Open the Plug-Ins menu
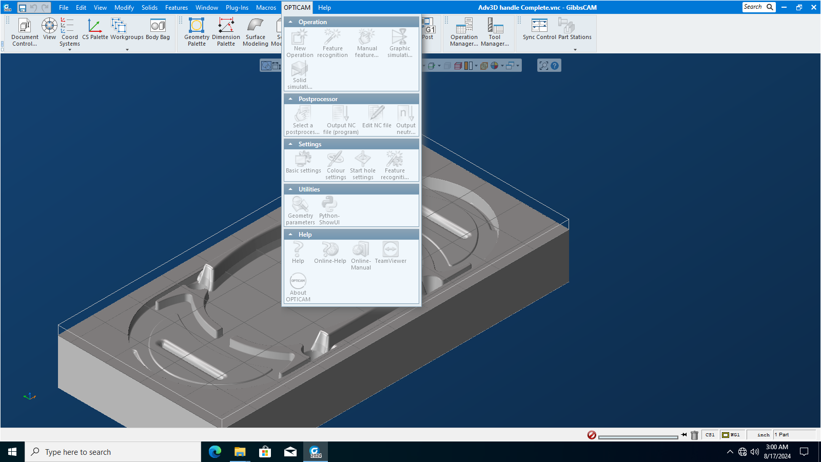 click(237, 8)
